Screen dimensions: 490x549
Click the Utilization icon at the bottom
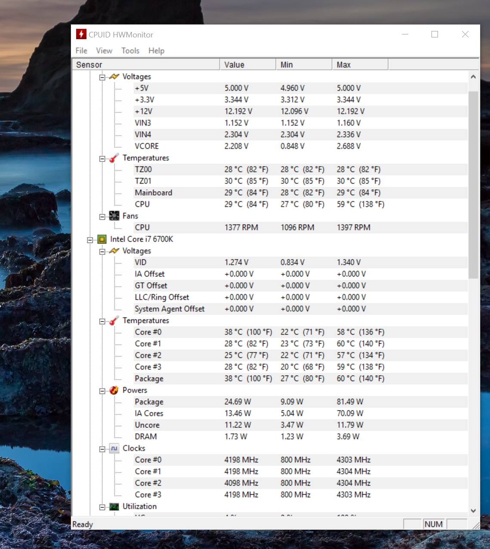pos(114,506)
